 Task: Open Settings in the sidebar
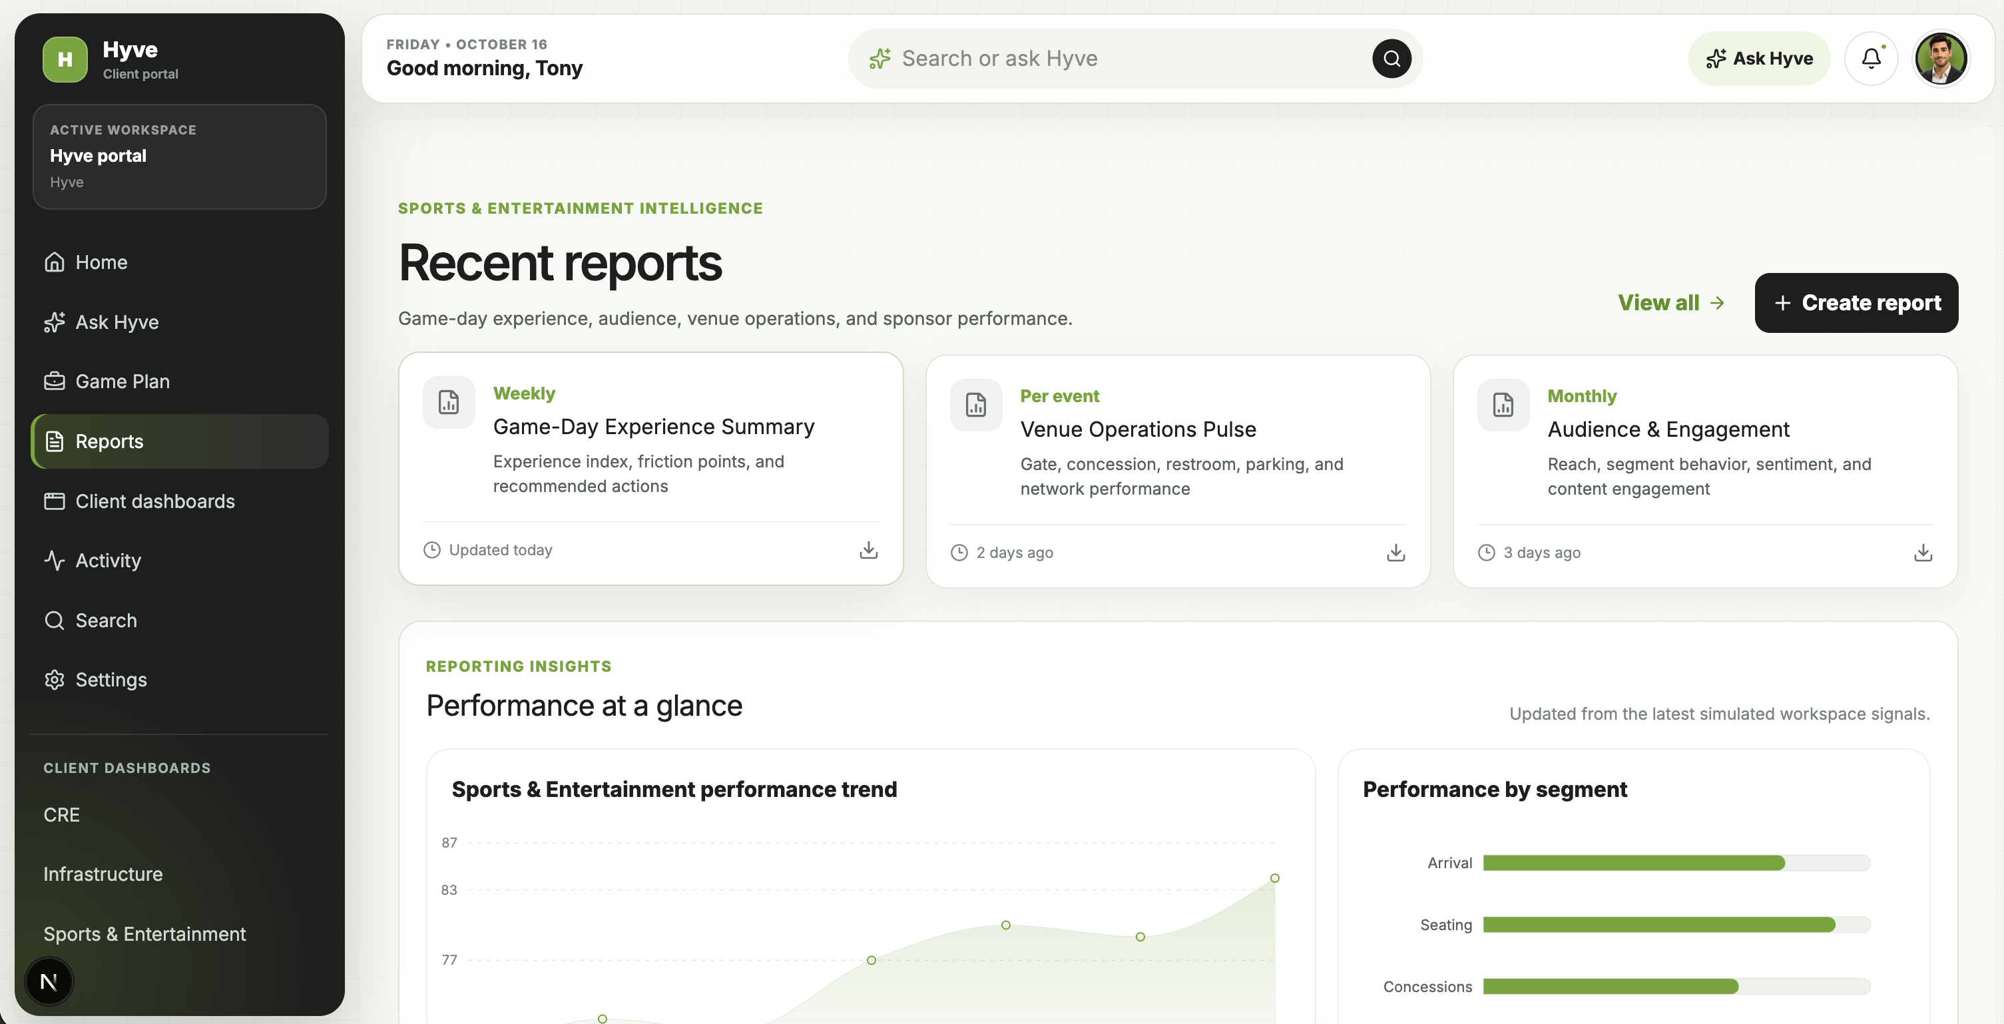point(180,680)
